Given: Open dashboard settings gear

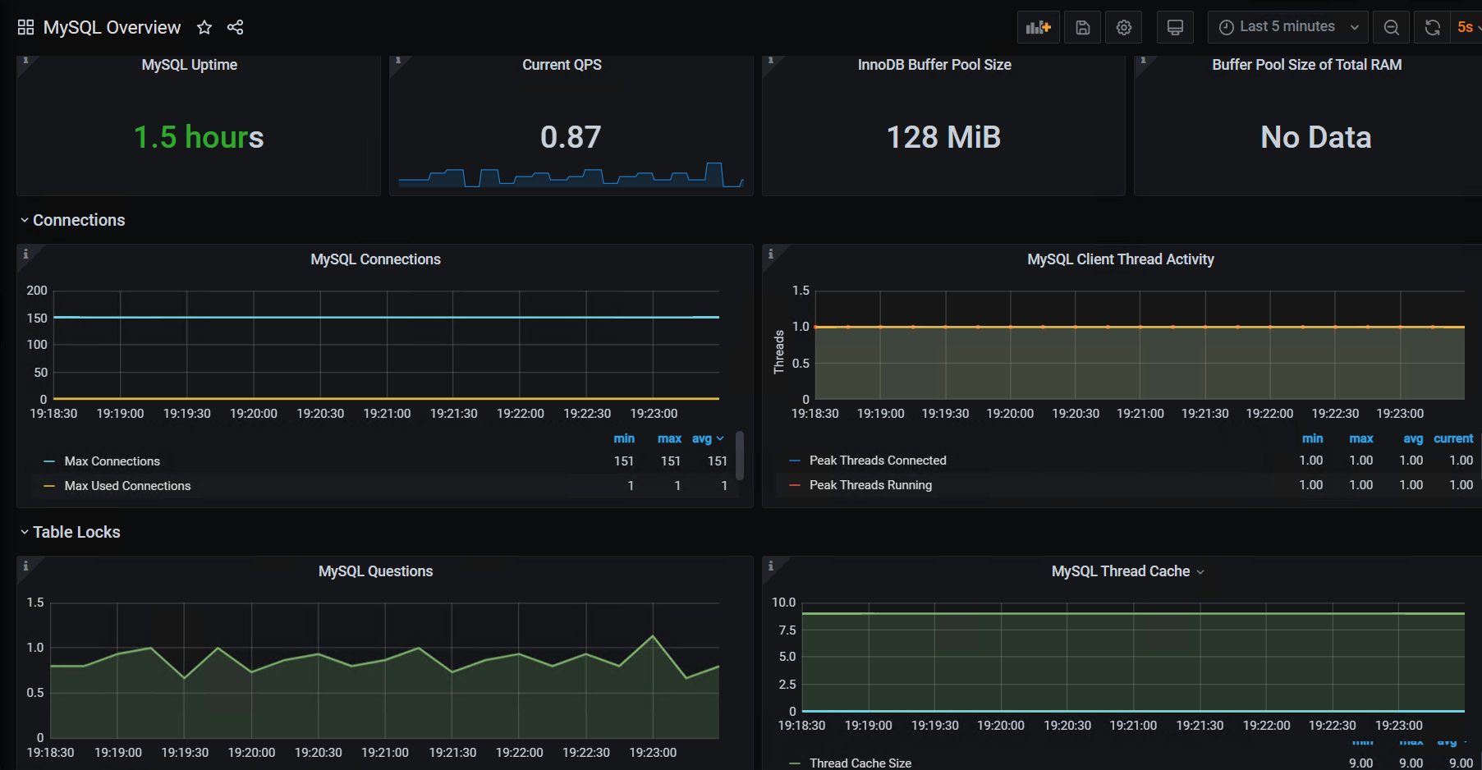Looking at the screenshot, I should 1123,27.
